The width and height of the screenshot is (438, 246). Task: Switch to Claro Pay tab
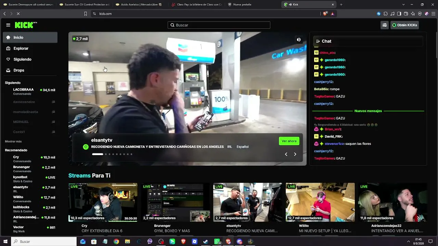196,4
